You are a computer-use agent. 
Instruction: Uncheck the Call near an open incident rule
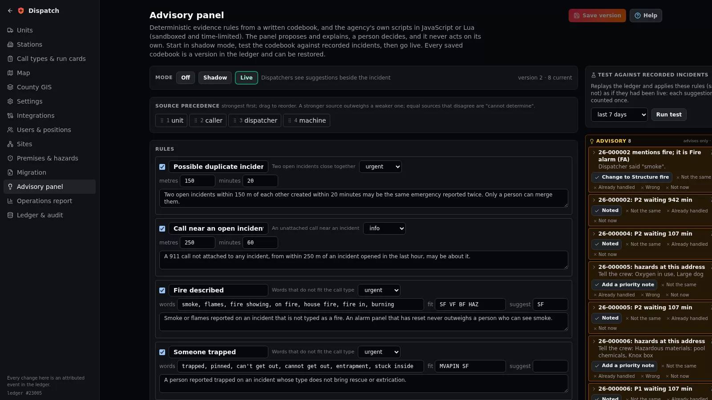162,229
